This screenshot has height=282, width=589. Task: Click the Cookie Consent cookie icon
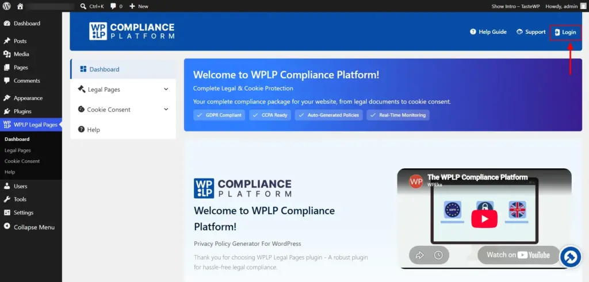(x=81, y=109)
